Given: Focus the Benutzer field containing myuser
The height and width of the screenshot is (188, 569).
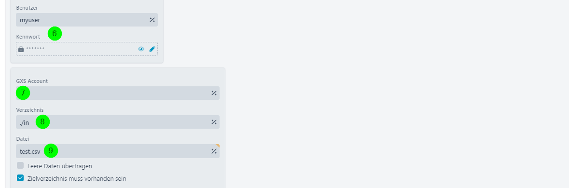Looking at the screenshot, I should pos(87,20).
